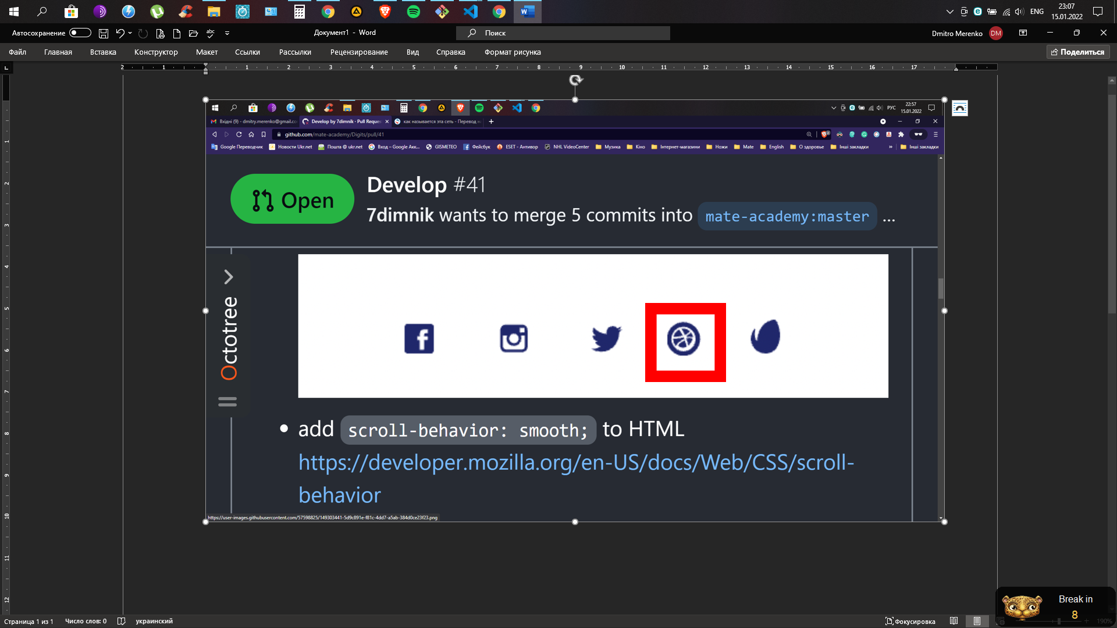Click the spelling check abc icon
Viewport: 1117px width, 628px height.
[x=211, y=33]
